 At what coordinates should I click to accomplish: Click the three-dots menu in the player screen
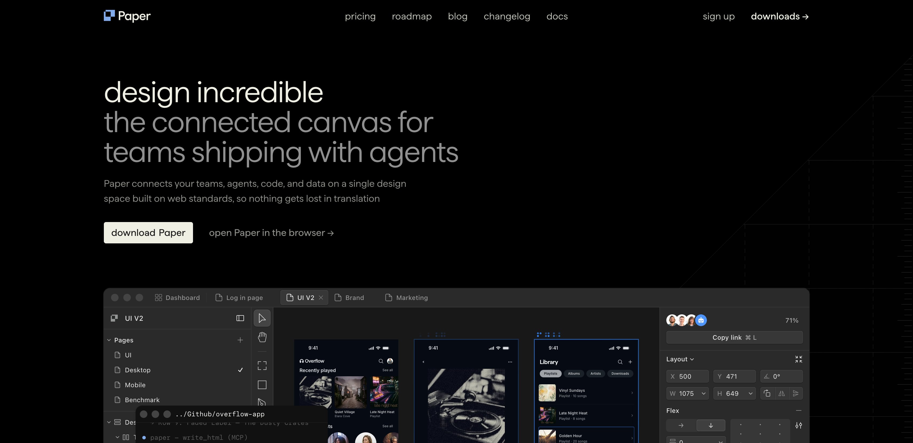pyautogui.click(x=510, y=362)
